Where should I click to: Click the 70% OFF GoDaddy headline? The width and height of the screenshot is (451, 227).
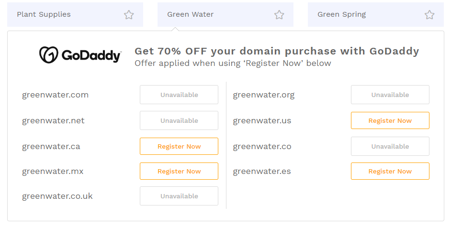pos(277,51)
